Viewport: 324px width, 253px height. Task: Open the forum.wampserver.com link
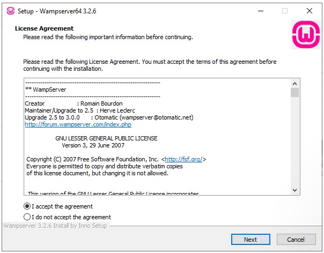(78, 124)
